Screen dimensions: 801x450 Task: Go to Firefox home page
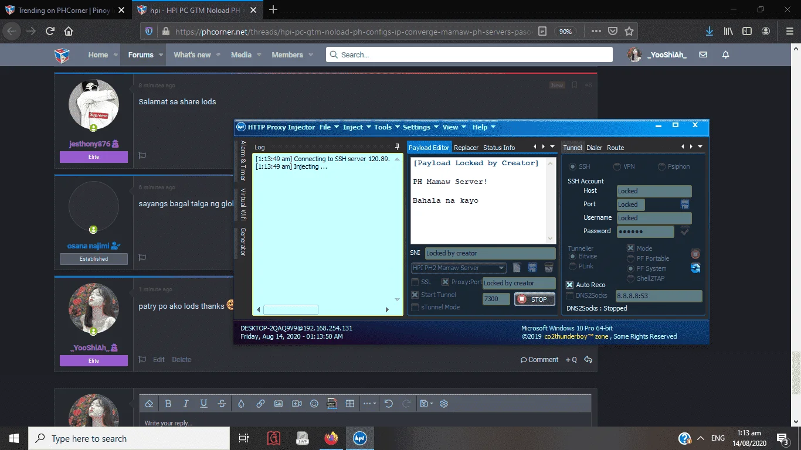69,31
